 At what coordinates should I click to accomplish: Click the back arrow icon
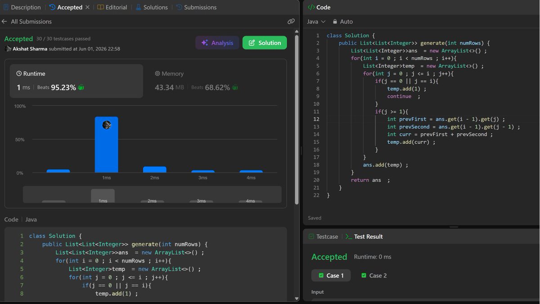(4, 22)
